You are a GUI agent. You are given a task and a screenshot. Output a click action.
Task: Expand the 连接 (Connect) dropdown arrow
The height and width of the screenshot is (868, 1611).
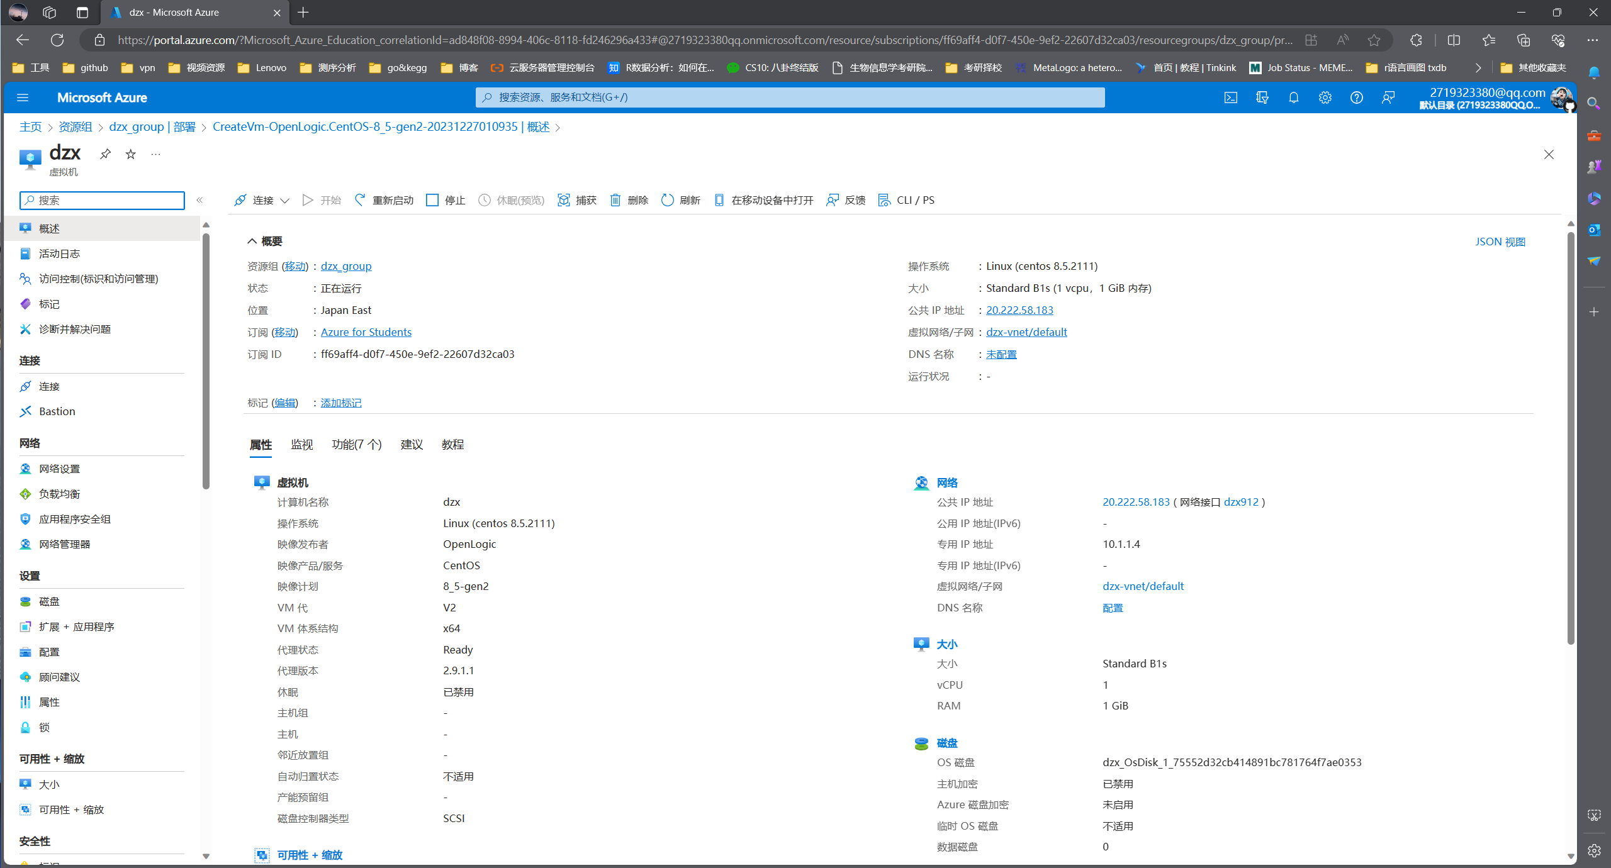(286, 200)
